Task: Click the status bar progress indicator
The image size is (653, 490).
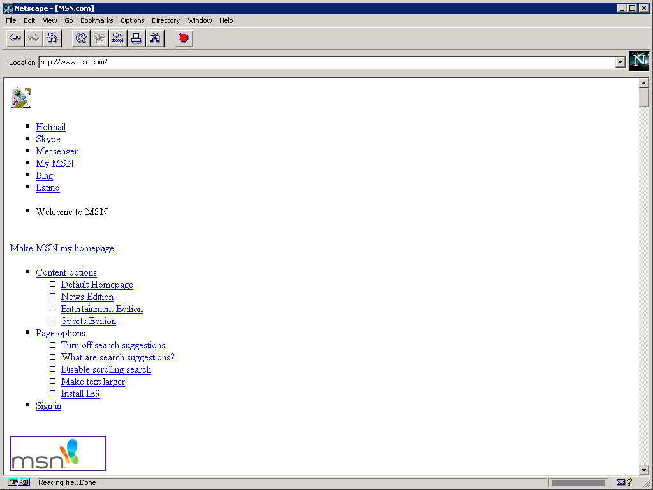Action: coord(578,482)
